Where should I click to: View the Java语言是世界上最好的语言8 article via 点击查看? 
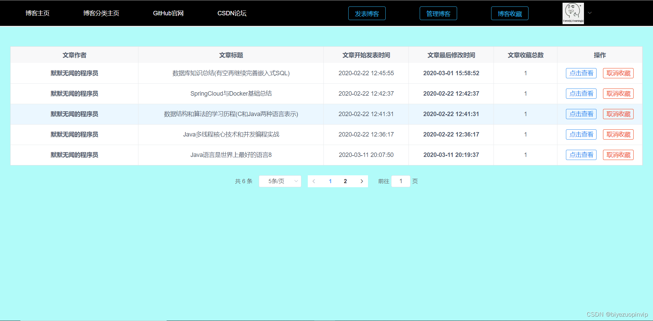581,155
